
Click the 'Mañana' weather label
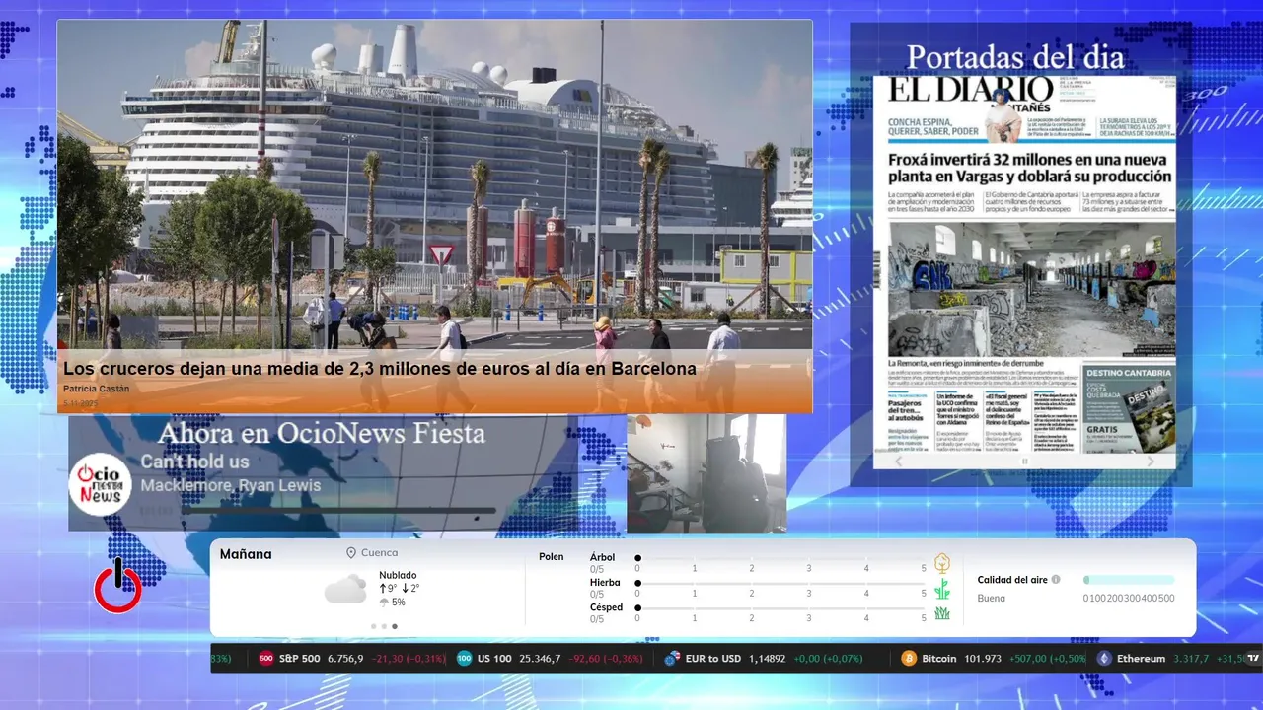[x=246, y=554]
